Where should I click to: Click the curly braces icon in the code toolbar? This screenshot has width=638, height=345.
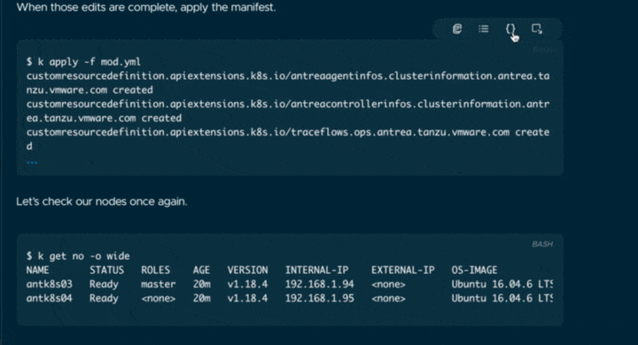point(510,29)
